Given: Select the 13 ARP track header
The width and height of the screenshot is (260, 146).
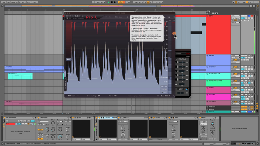Looking at the screenshot, I should click(x=218, y=90).
